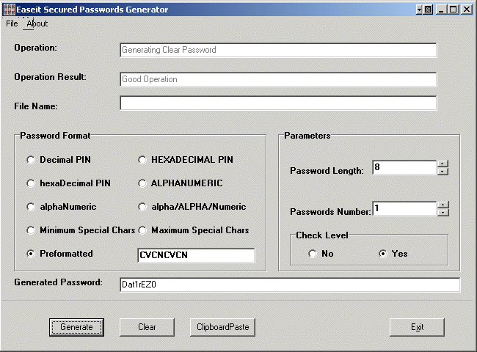The height and width of the screenshot is (352, 477).
Task: Click the Password Format group label
Action: pyautogui.click(x=55, y=136)
